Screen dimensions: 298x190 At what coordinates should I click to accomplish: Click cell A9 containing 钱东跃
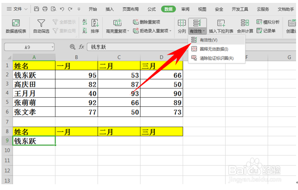(x=34, y=141)
